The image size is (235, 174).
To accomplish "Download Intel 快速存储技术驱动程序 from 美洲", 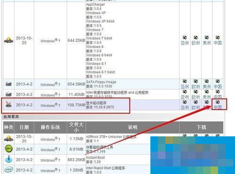I will 207,95.
